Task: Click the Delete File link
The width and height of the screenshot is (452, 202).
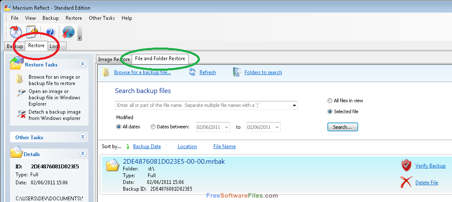Action: pos(427,182)
